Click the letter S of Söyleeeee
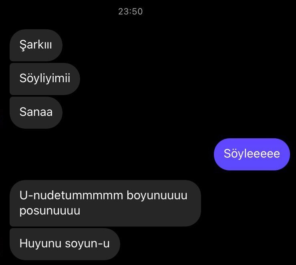296x265 pixels. (x=227, y=153)
